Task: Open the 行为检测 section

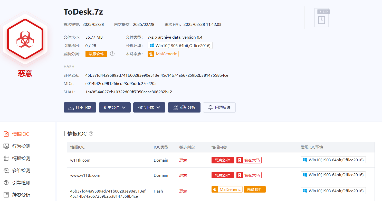Action: [21, 146]
